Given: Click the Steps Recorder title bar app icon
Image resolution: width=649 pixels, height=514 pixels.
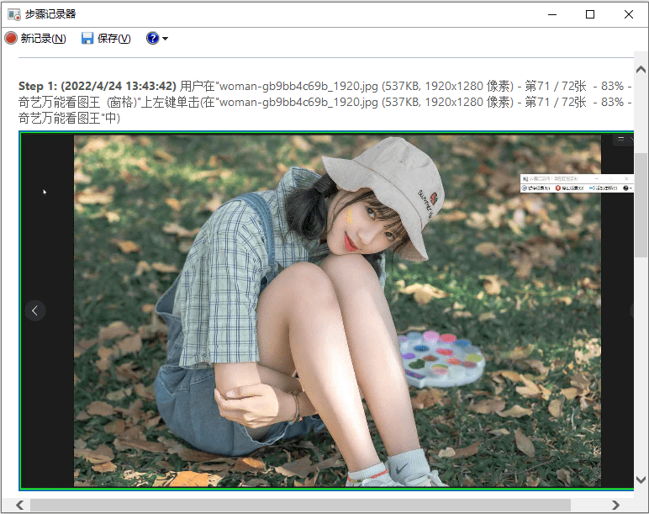Looking at the screenshot, I should click(x=14, y=14).
